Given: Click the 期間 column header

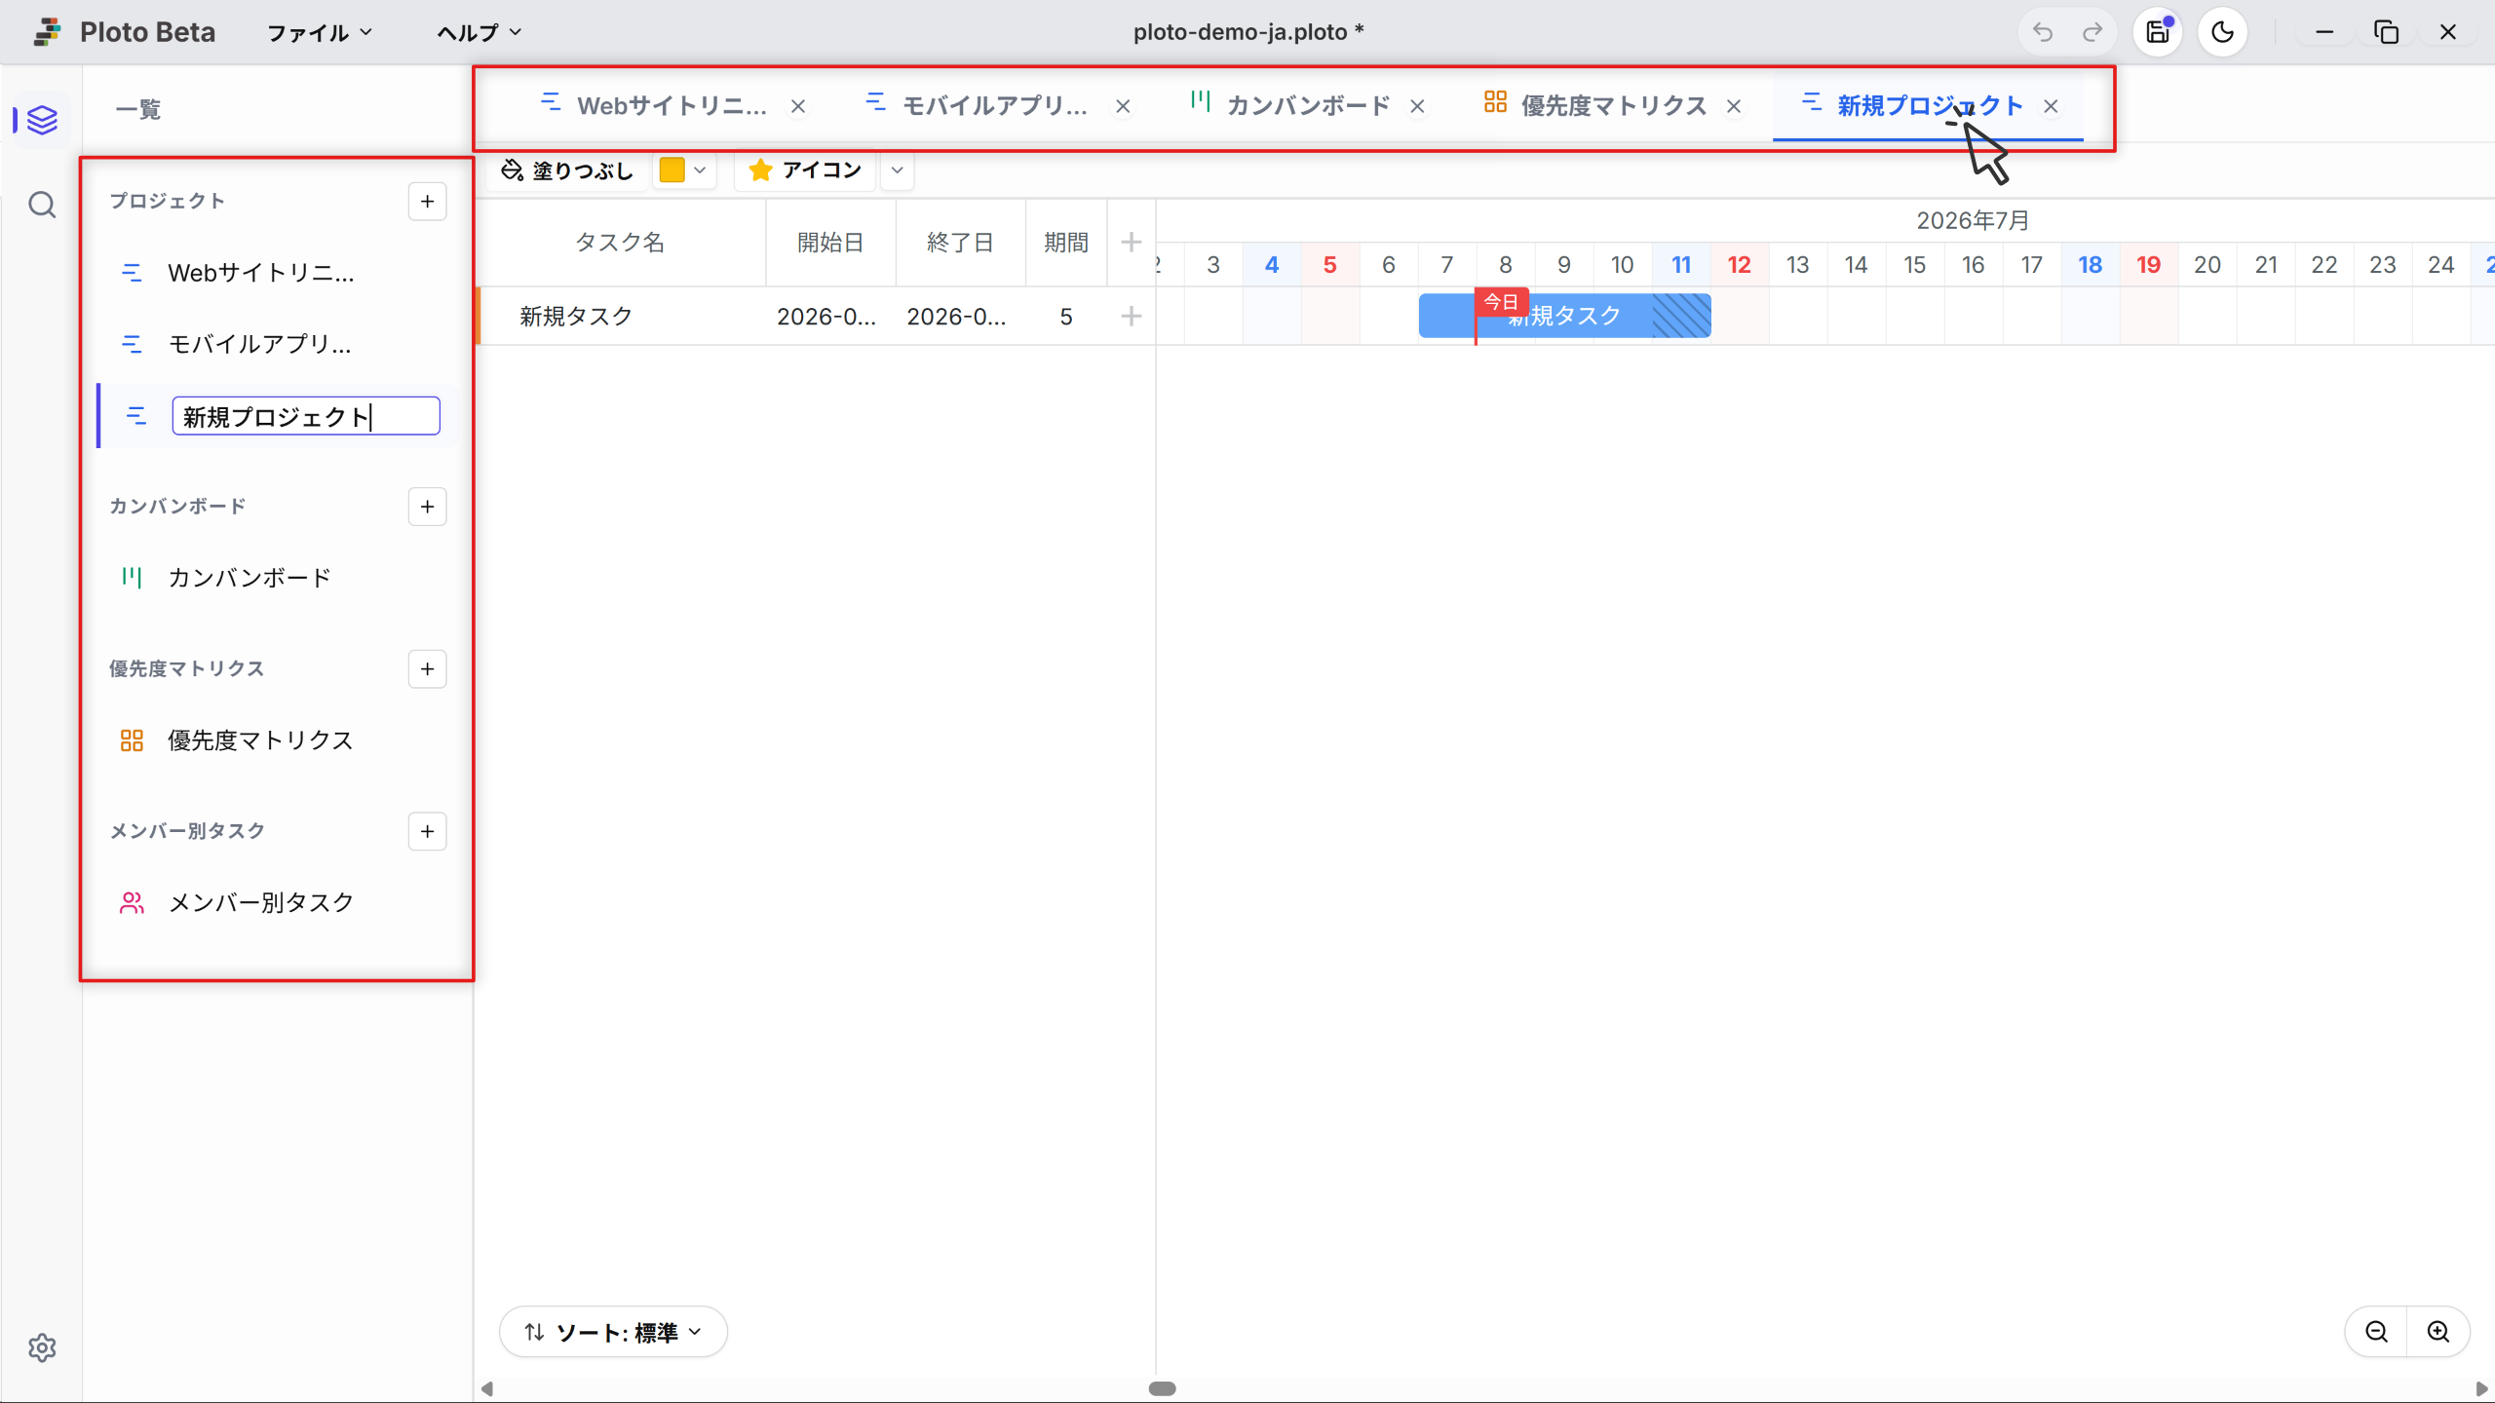Looking at the screenshot, I should (1066, 242).
